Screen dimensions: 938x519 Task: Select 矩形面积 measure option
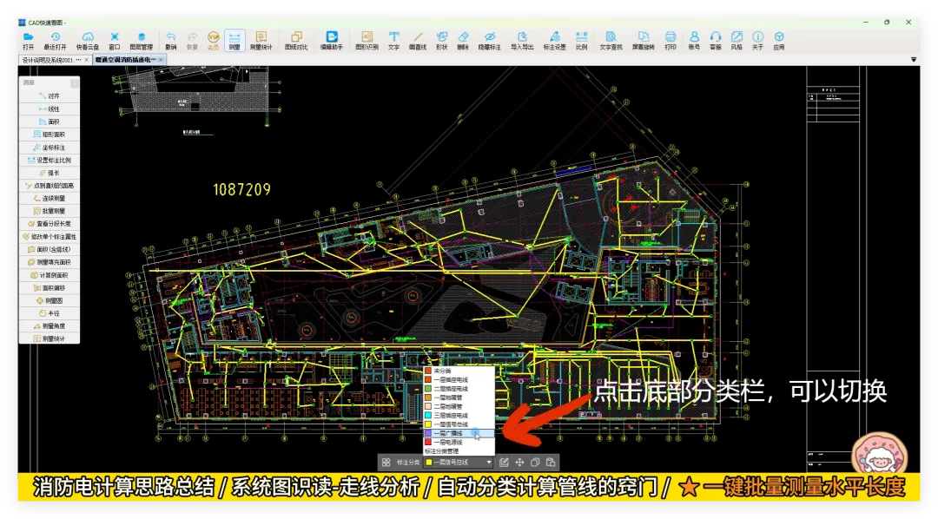coord(49,135)
